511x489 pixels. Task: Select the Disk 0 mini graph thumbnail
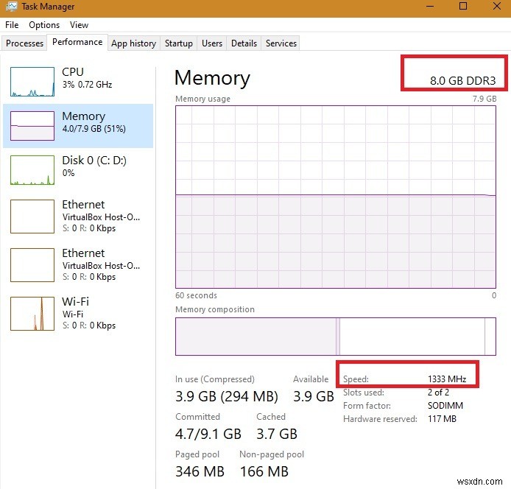click(x=32, y=170)
